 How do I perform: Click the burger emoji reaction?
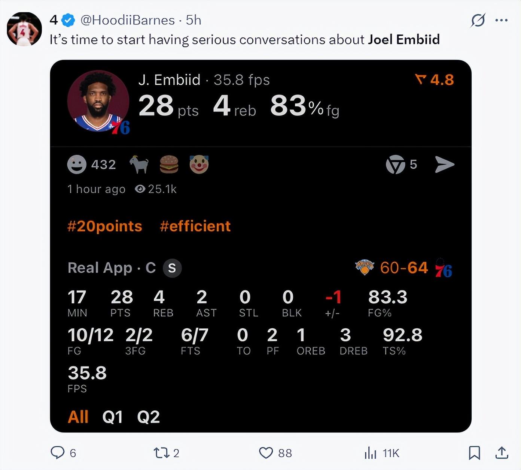pyautogui.click(x=169, y=165)
